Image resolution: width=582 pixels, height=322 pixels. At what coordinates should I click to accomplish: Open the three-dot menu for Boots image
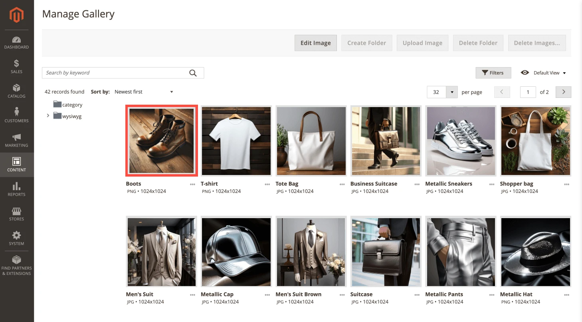point(192,185)
